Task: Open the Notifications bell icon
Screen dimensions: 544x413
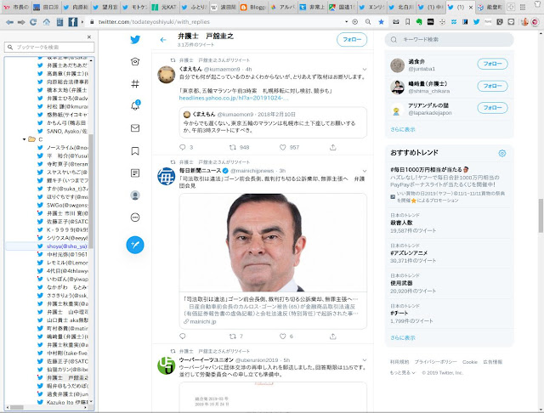Action: coord(135,105)
